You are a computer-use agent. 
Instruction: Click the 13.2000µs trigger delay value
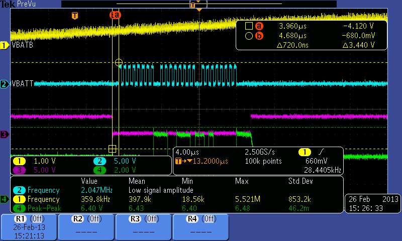[210, 161]
